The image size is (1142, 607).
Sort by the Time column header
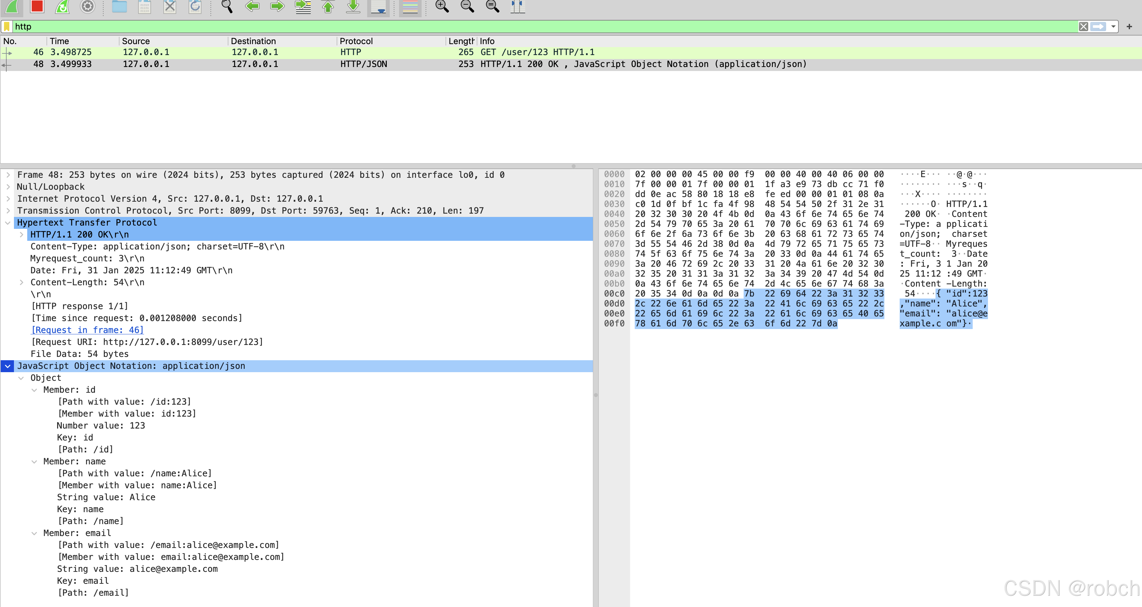(83, 41)
